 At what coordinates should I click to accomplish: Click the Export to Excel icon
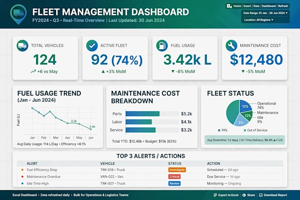(x=215, y=195)
